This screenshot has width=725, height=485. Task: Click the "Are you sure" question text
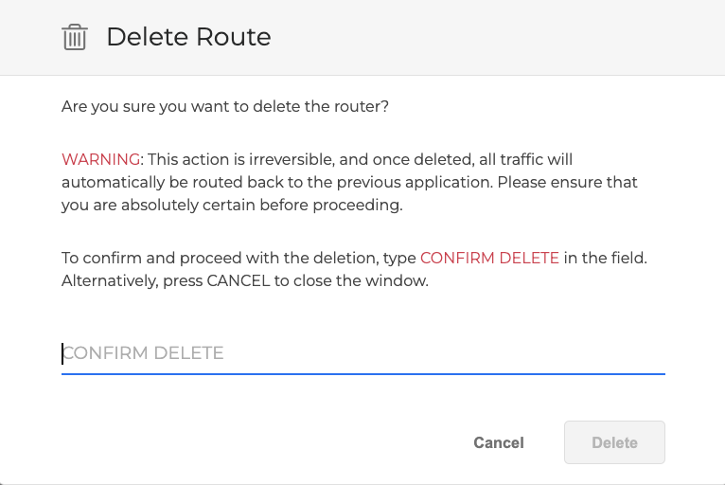(225, 107)
